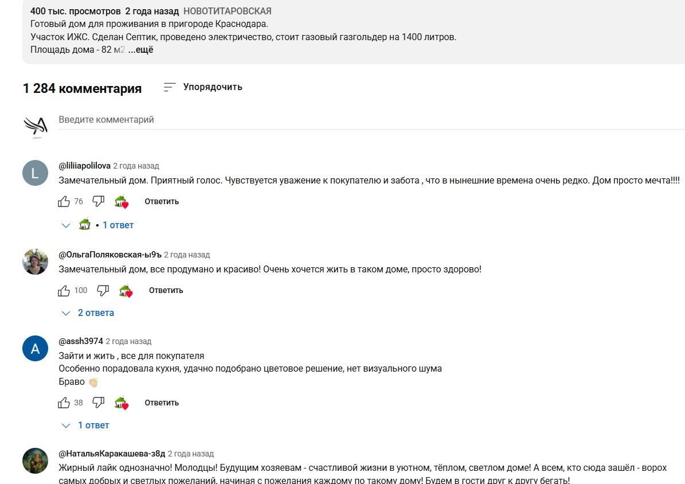Like the comment by @assh3974
This screenshot has height=484, width=685.
(64, 403)
